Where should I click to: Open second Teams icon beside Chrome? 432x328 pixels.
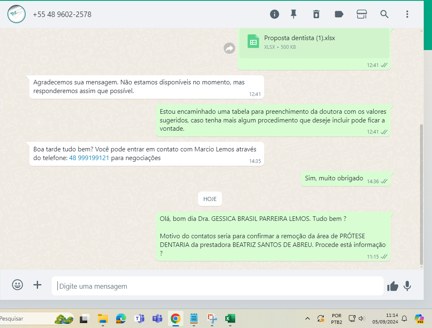(x=158, y=318)
